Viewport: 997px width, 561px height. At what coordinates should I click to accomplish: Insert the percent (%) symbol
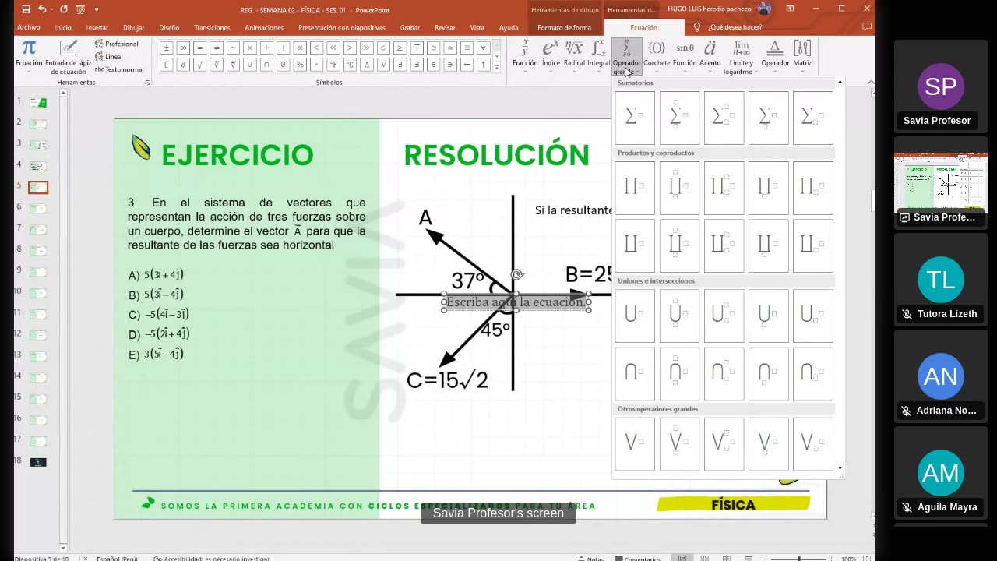tap(300, 65)
